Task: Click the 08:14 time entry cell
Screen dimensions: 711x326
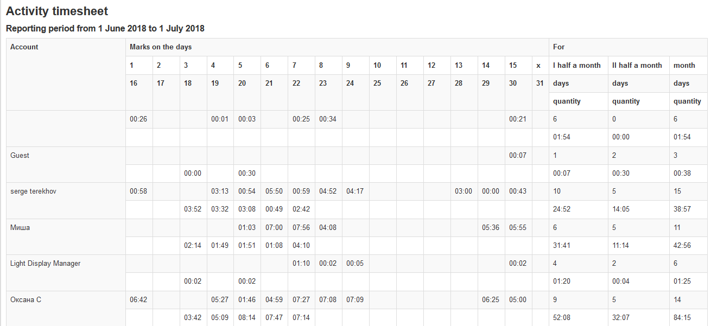Action: [x=247, y=318]
